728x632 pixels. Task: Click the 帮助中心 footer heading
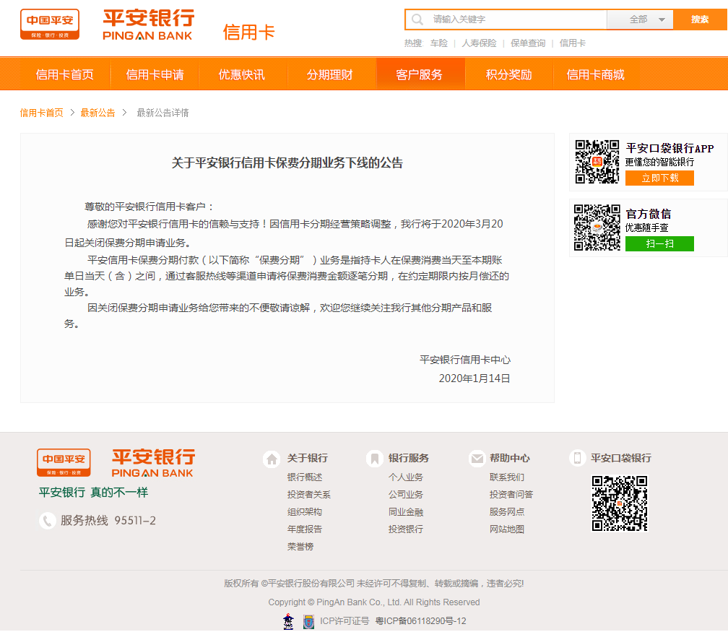coord(510,459)
